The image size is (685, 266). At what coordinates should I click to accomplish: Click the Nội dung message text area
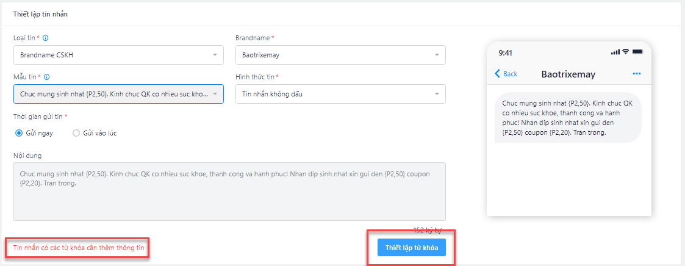(229, 192)
